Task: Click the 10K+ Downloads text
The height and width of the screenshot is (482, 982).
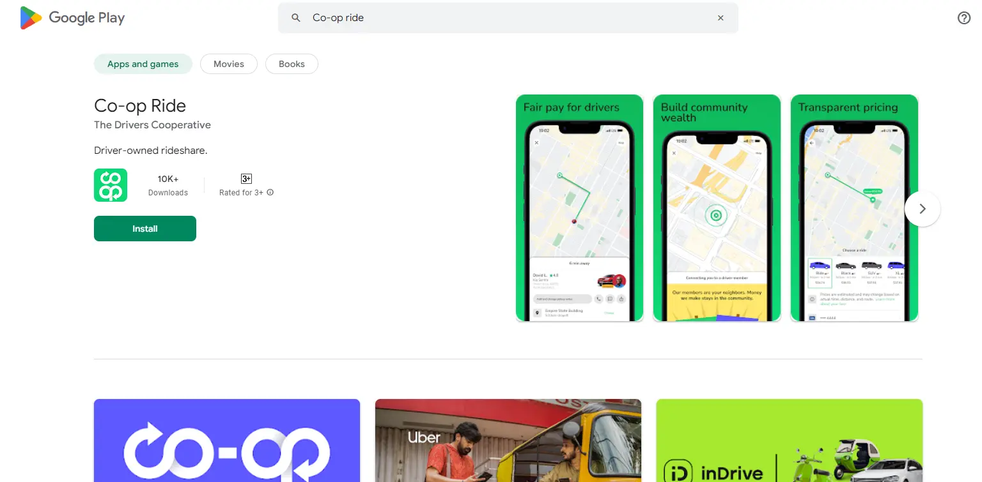Action: [168, 185]
